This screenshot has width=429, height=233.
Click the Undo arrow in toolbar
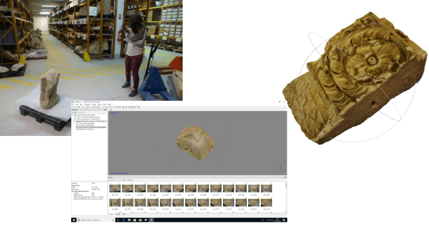tap(82, 107)
